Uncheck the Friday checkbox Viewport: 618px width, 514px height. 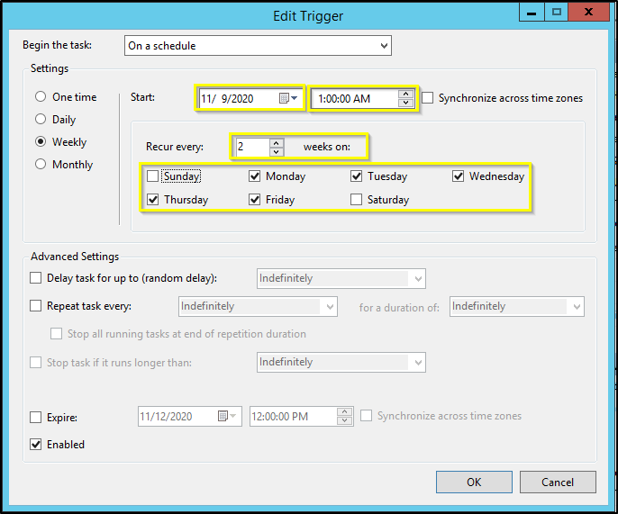coord(255,200)
